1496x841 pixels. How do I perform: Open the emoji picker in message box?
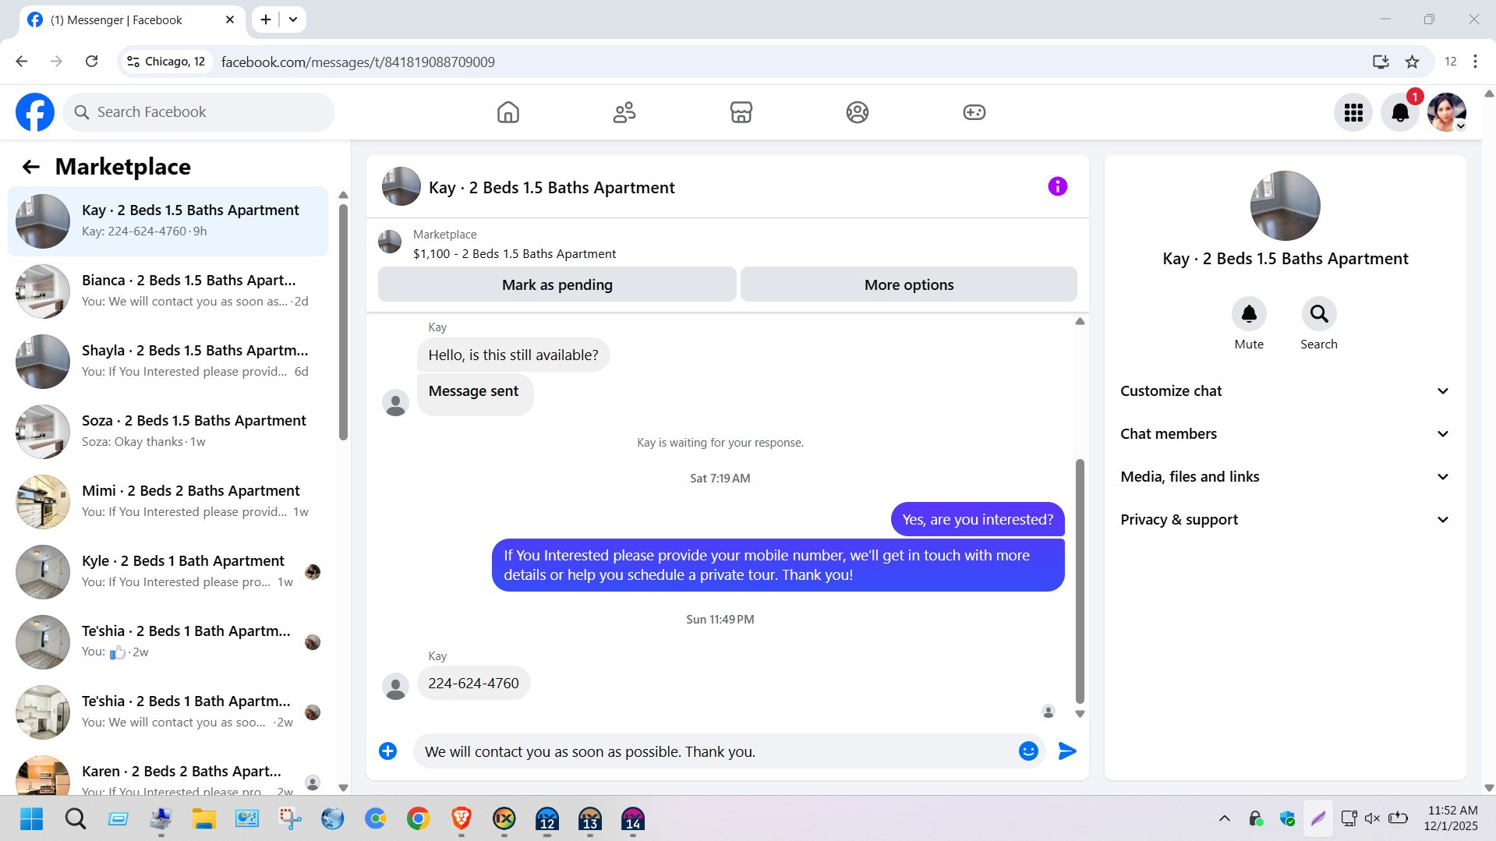point(1028,751)
